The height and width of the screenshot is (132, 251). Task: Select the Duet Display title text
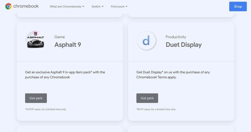pyautogui.click(x=184, y=45)
